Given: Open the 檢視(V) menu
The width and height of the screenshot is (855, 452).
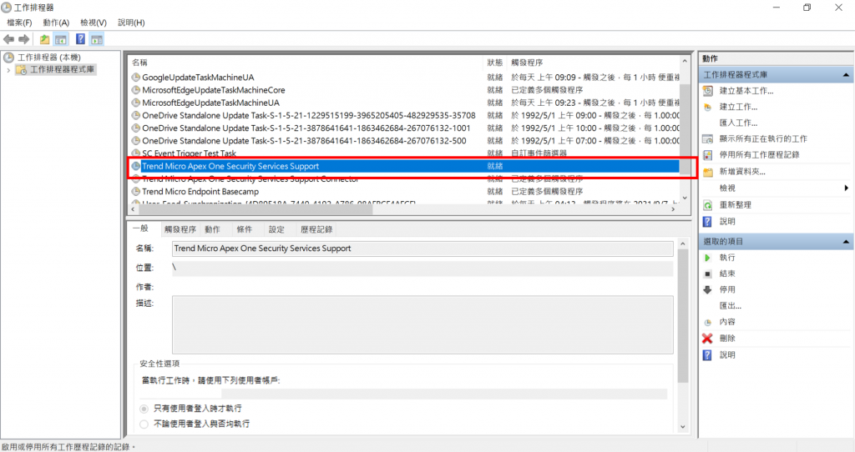Looking at the screenshot, I should coord(94,23).
